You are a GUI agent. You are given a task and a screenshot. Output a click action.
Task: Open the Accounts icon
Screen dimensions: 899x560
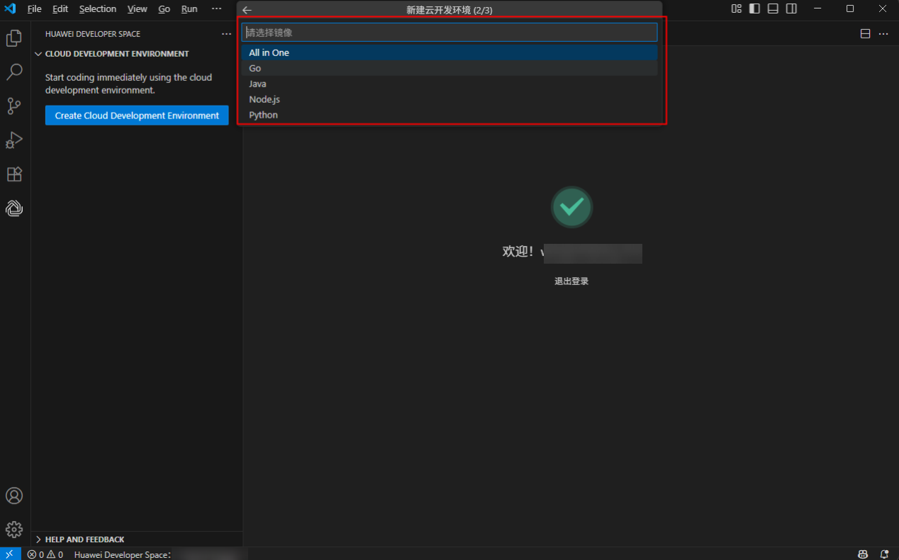pyautogui.click(x=14, y=495)
